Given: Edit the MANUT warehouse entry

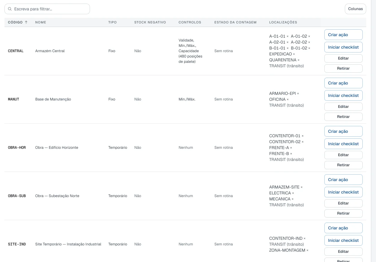Looking at the screenshot, I should click(343, 107).
